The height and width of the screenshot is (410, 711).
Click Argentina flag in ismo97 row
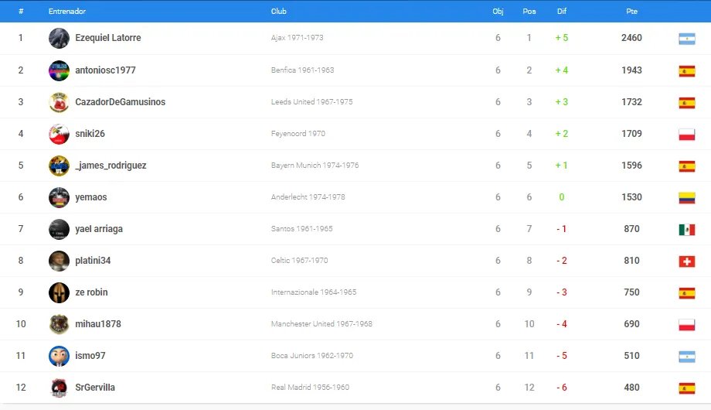point(687,357)
